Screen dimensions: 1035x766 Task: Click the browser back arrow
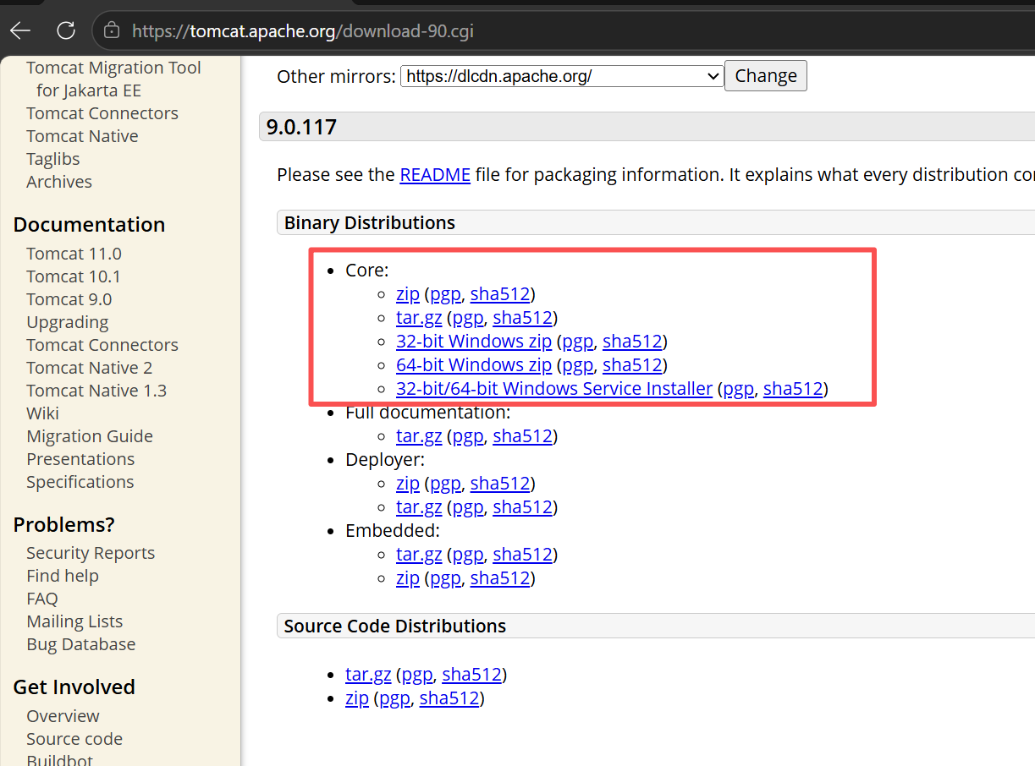(20, 31)
